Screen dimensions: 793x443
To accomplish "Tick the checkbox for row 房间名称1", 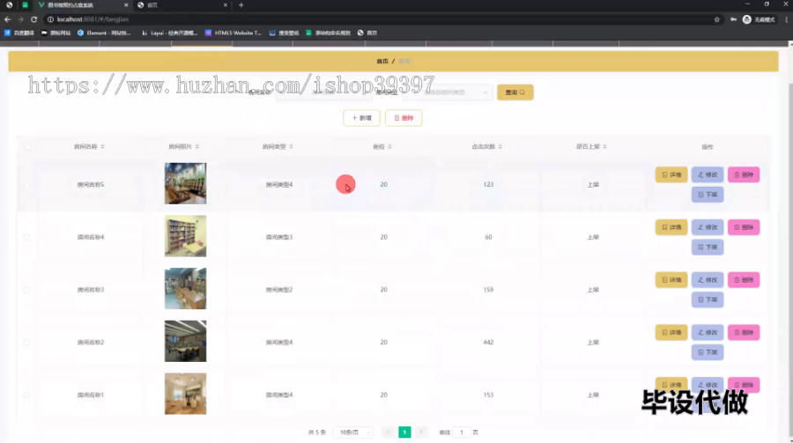I will coord(26,395).
